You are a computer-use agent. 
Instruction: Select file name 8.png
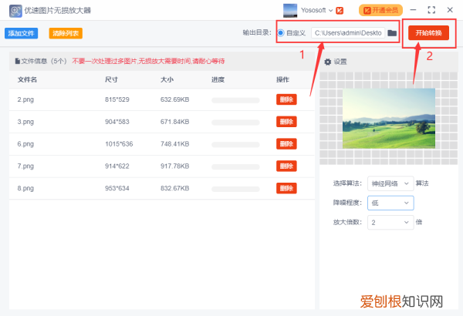(x=25, y=188)
